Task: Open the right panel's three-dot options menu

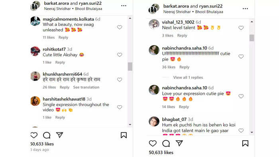Action: [x=245, y=8]
